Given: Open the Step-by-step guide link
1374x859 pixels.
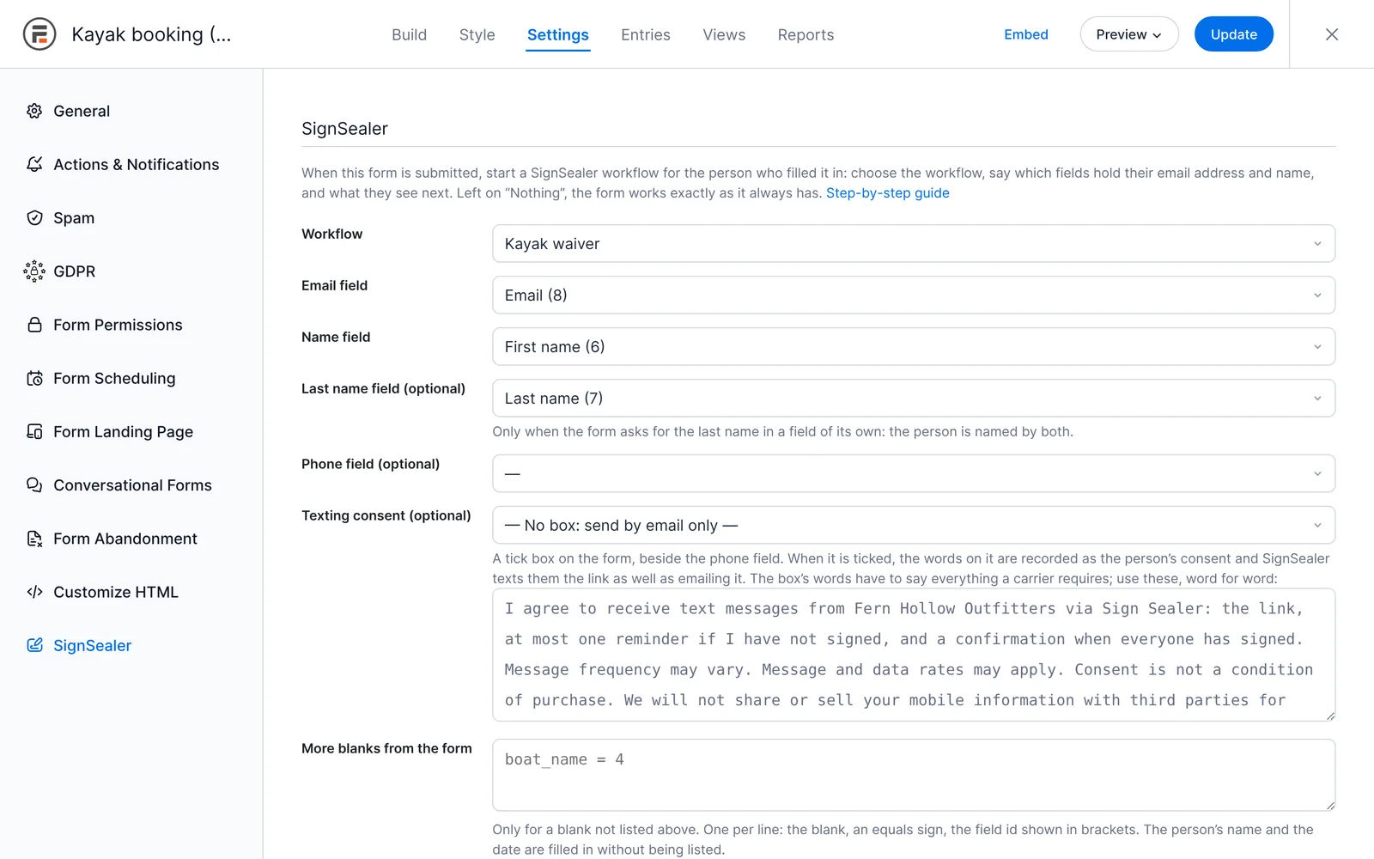Looking at the screenshot, I should (x=888, y=193).
